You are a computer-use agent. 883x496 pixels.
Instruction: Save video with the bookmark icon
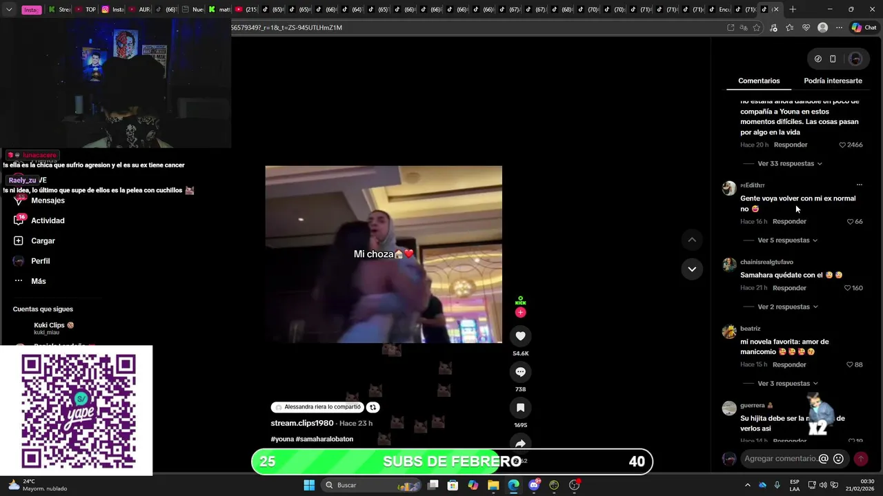(520, 408)
